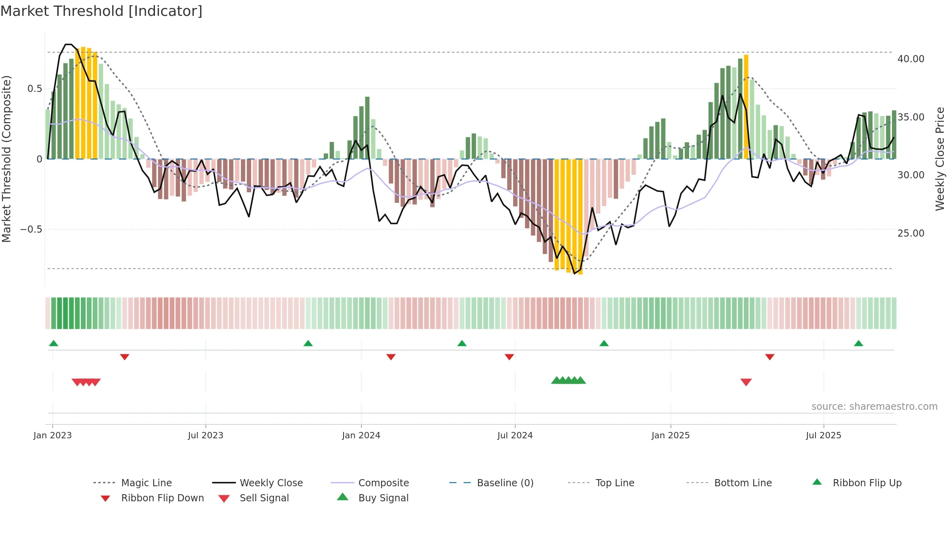This screenshot has width=951, height=535.
Task: Toggle the Top Line legend entry
Action: 601,483
